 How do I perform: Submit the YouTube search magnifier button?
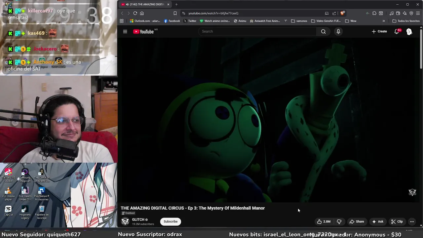(x=323, y=31)
